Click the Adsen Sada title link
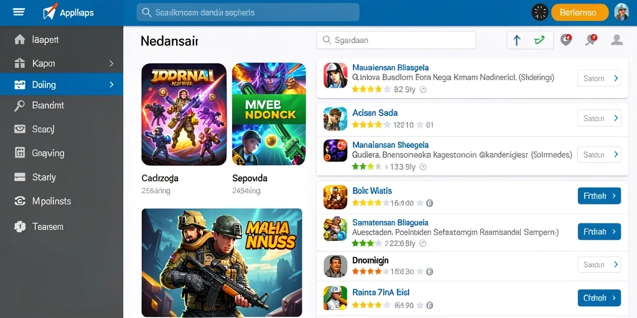Viewport: 637px width, 318px height. (375, 113)
